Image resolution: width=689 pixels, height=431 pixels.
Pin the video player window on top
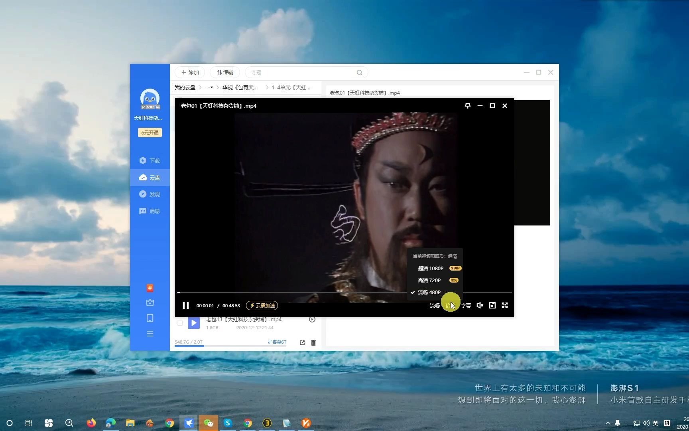(468, 106)
